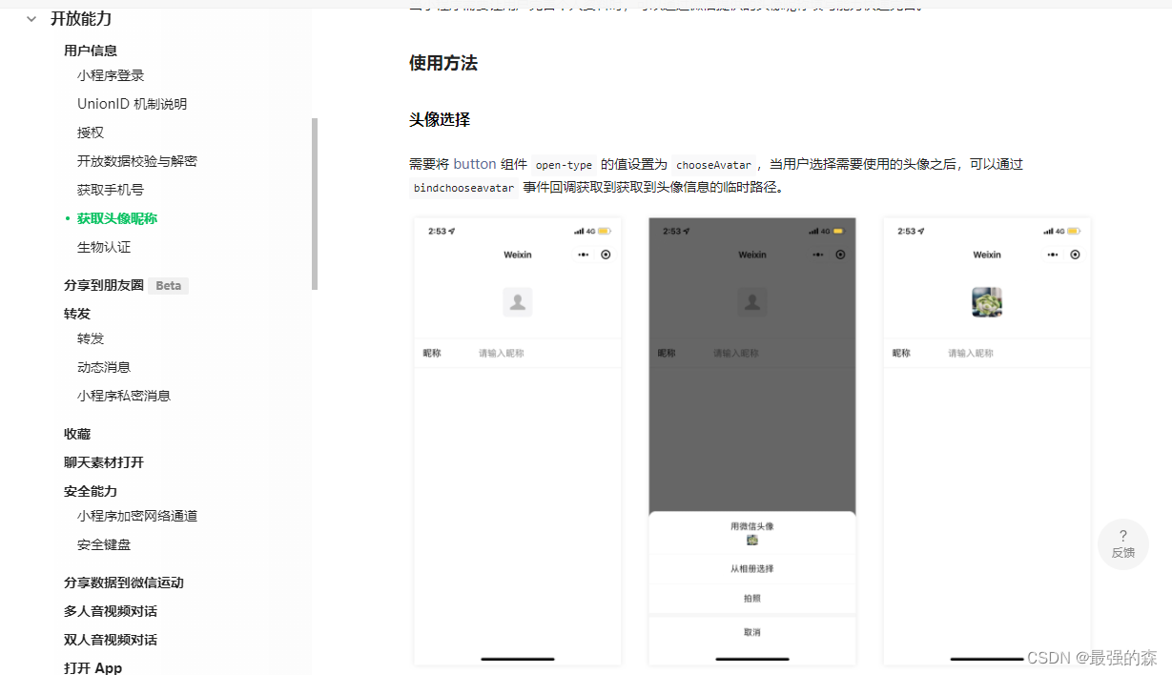Click the WeChat avatar thumbnail under 用微信头像
Viewport: 1172px width, 675px height.
(751, 540)
